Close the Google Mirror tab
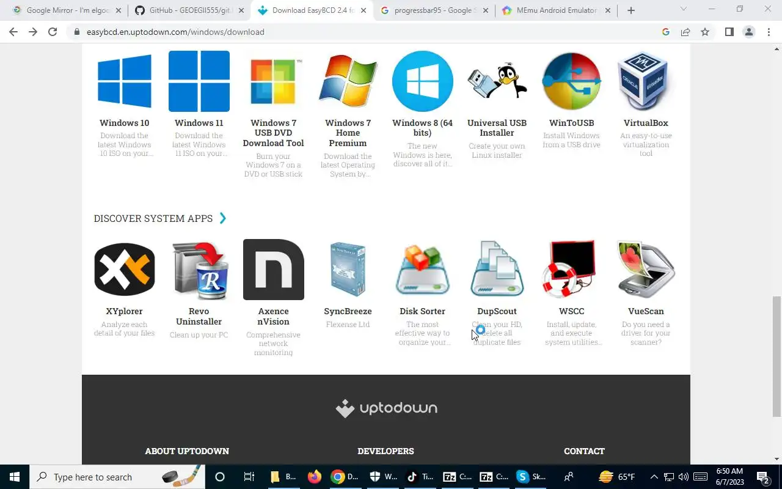The height and width of the screenshot is (489, 782). (119, 10)
